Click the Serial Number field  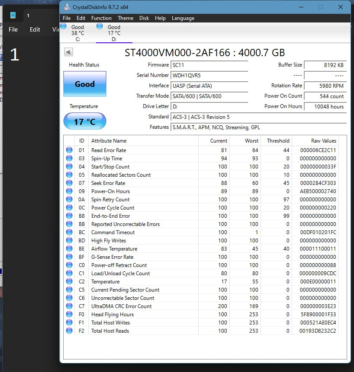click(209, 75)
